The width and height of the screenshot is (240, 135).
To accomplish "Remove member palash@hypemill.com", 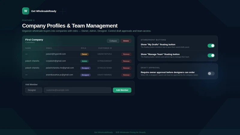I will (126, 54).
